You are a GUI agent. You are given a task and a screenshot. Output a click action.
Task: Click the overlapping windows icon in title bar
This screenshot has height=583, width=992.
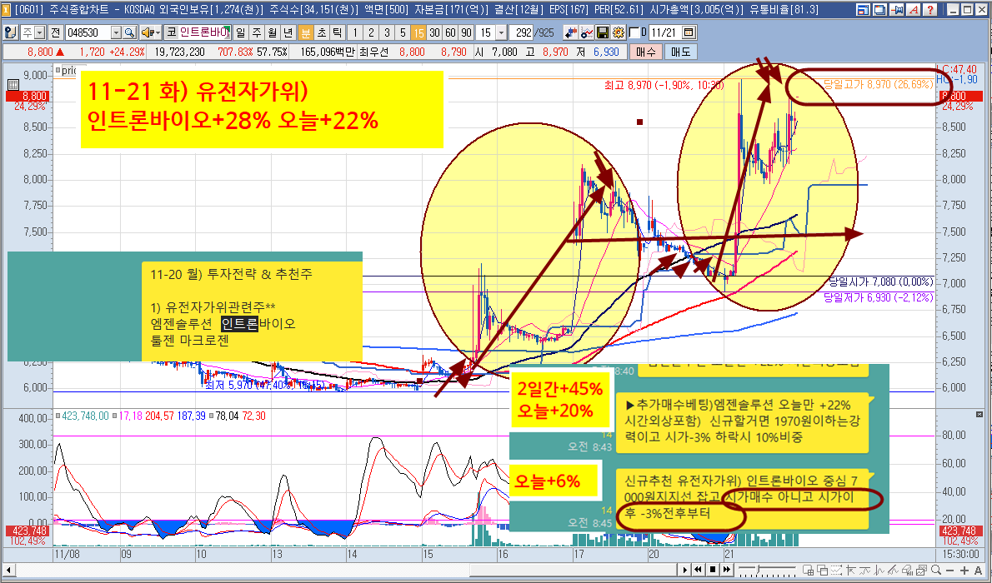tap(880, 9)
